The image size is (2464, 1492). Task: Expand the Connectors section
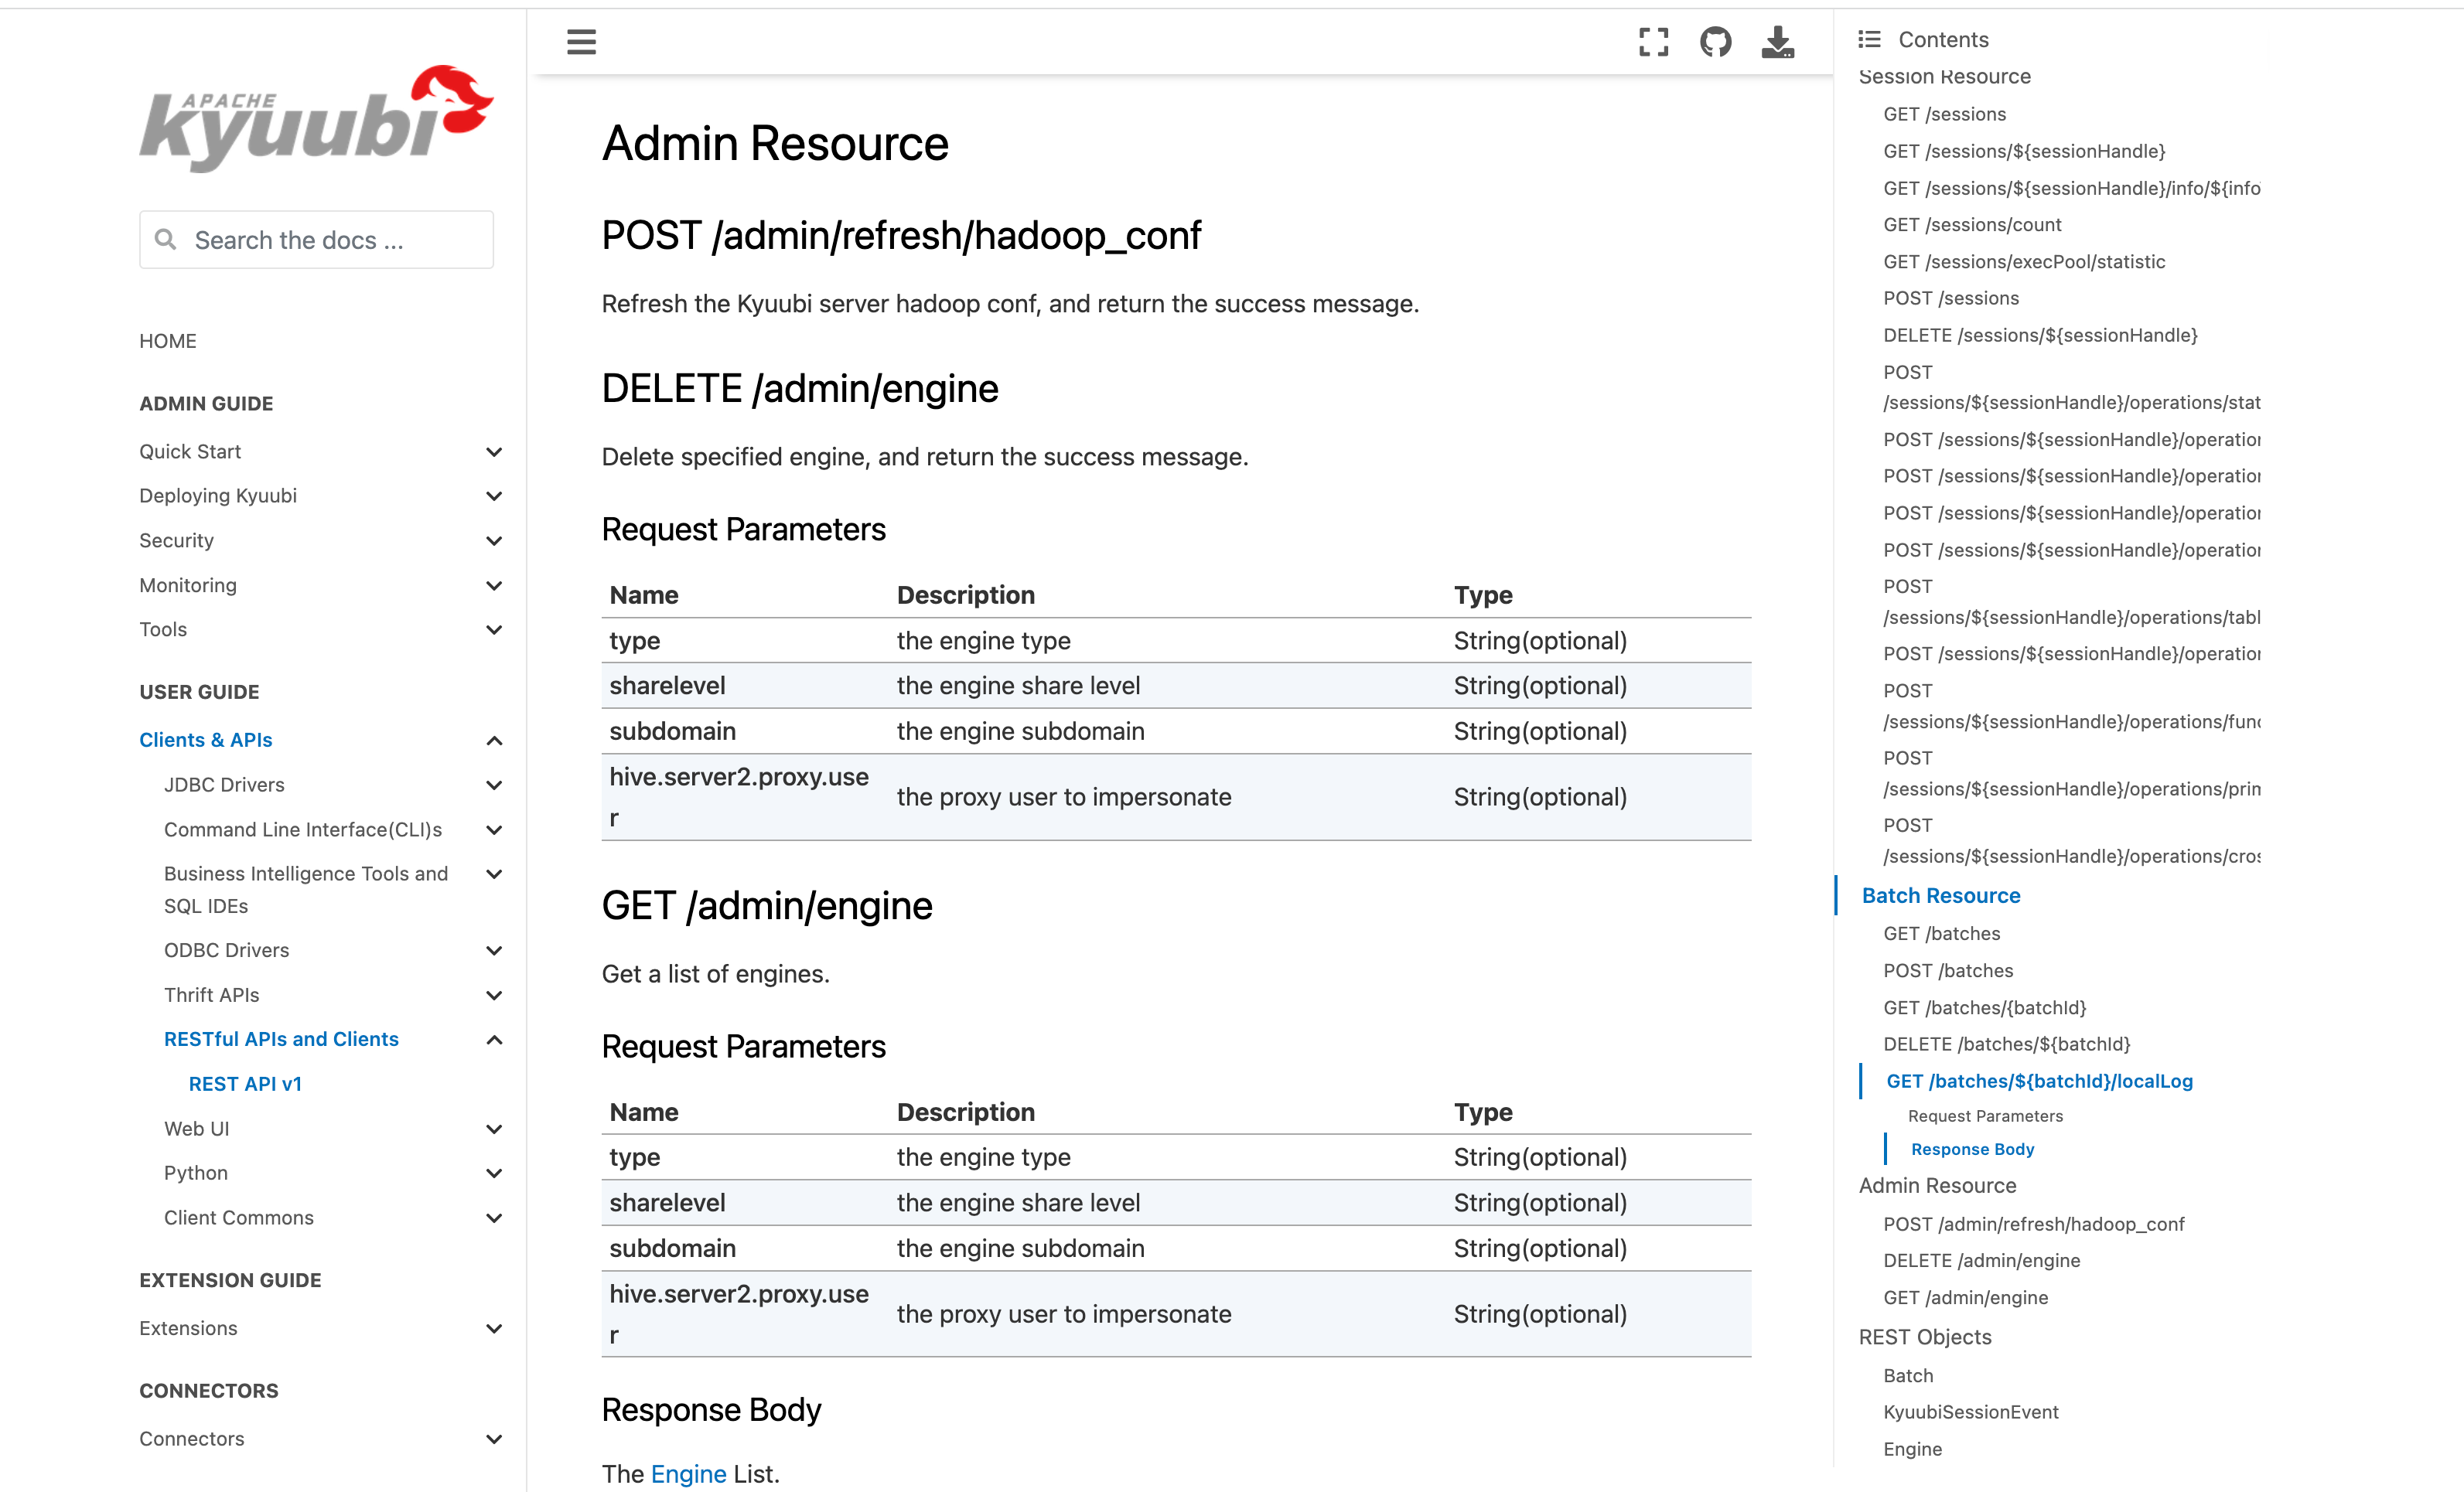pyautogui.click(x=494, y=1439)
